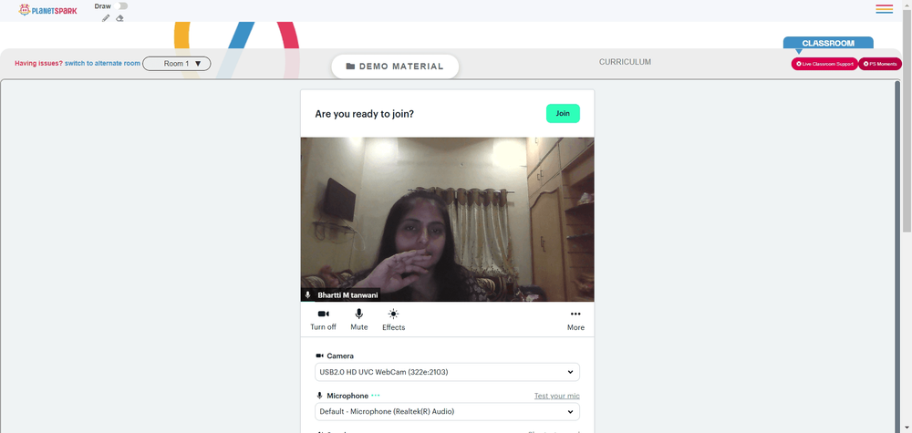Open Live Classroom Support
912x433 pixels.
(824, 63)
